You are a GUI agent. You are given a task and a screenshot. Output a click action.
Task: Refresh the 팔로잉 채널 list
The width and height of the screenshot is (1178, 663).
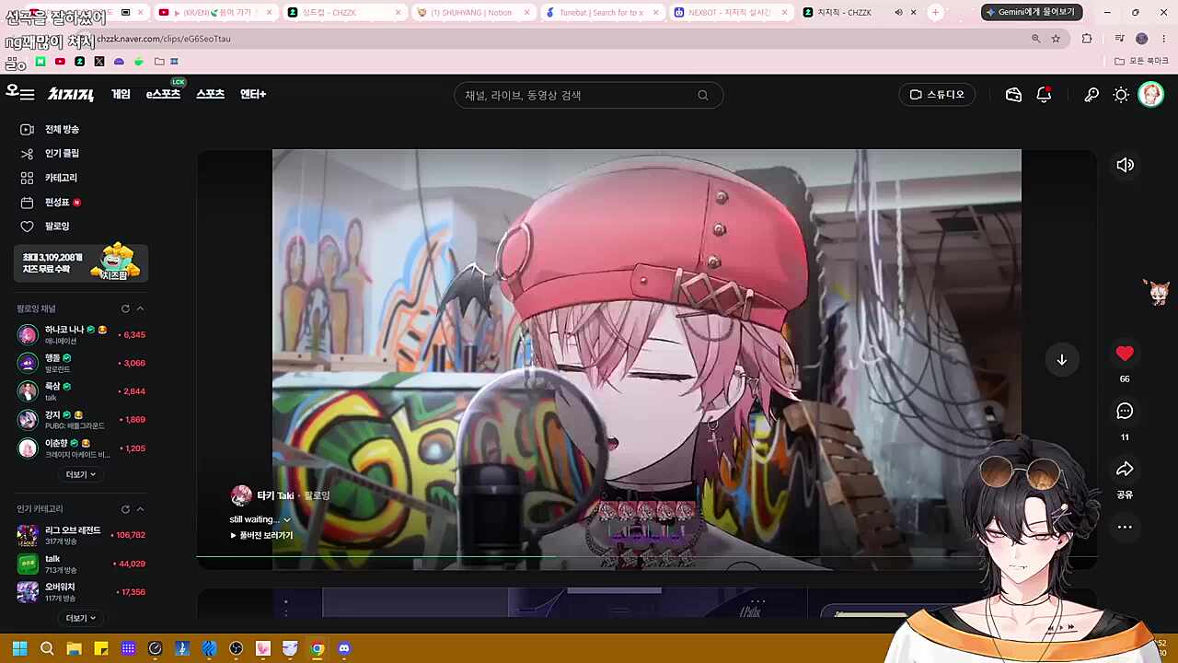(x=125, y=308)
